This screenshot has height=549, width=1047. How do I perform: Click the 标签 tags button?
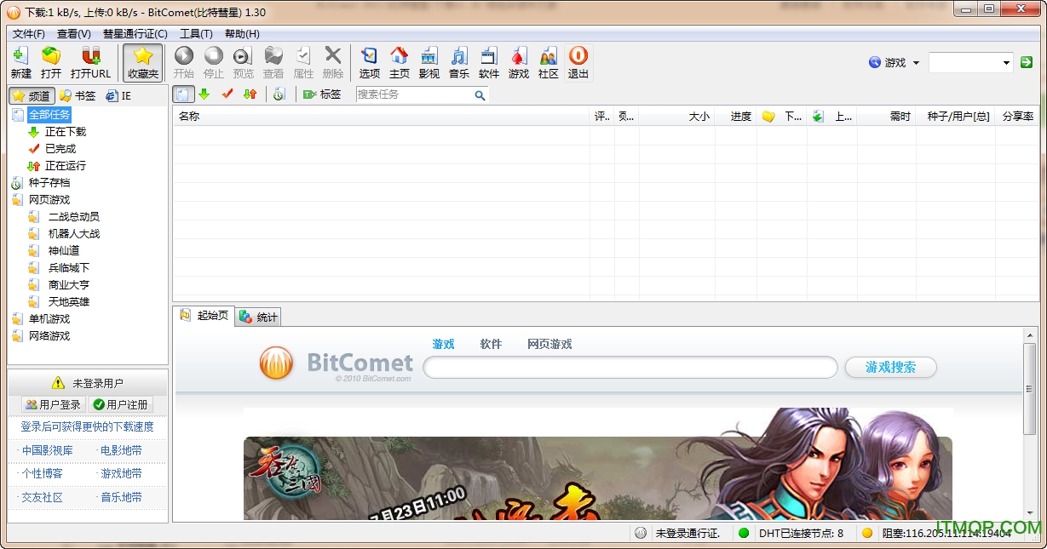tap(322, 94)
